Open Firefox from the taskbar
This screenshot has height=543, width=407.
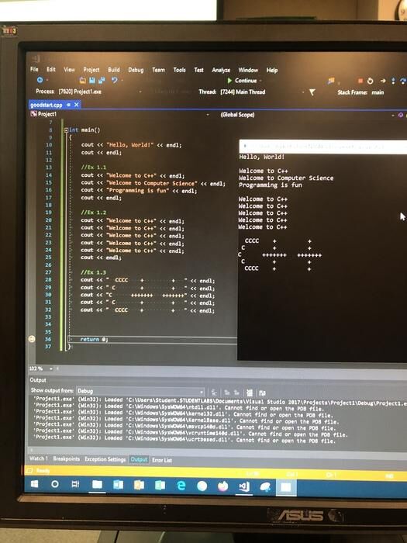tap(223, 486)
